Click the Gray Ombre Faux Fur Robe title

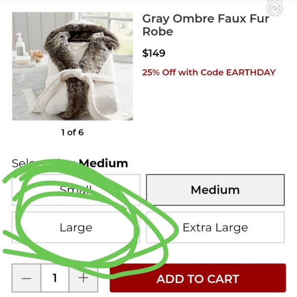pos(206,25)
